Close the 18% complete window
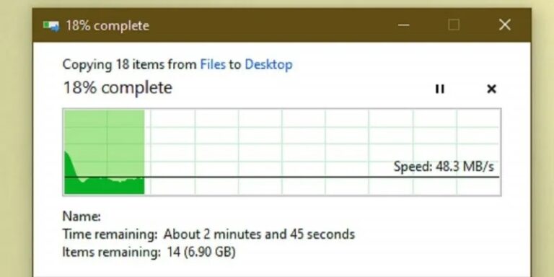 [x=504, y=25]
